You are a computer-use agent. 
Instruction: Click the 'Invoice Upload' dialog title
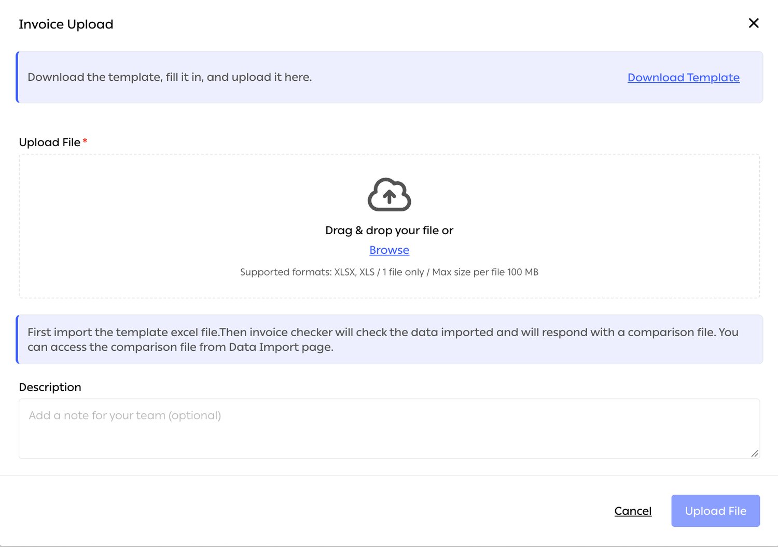[66, 24]
